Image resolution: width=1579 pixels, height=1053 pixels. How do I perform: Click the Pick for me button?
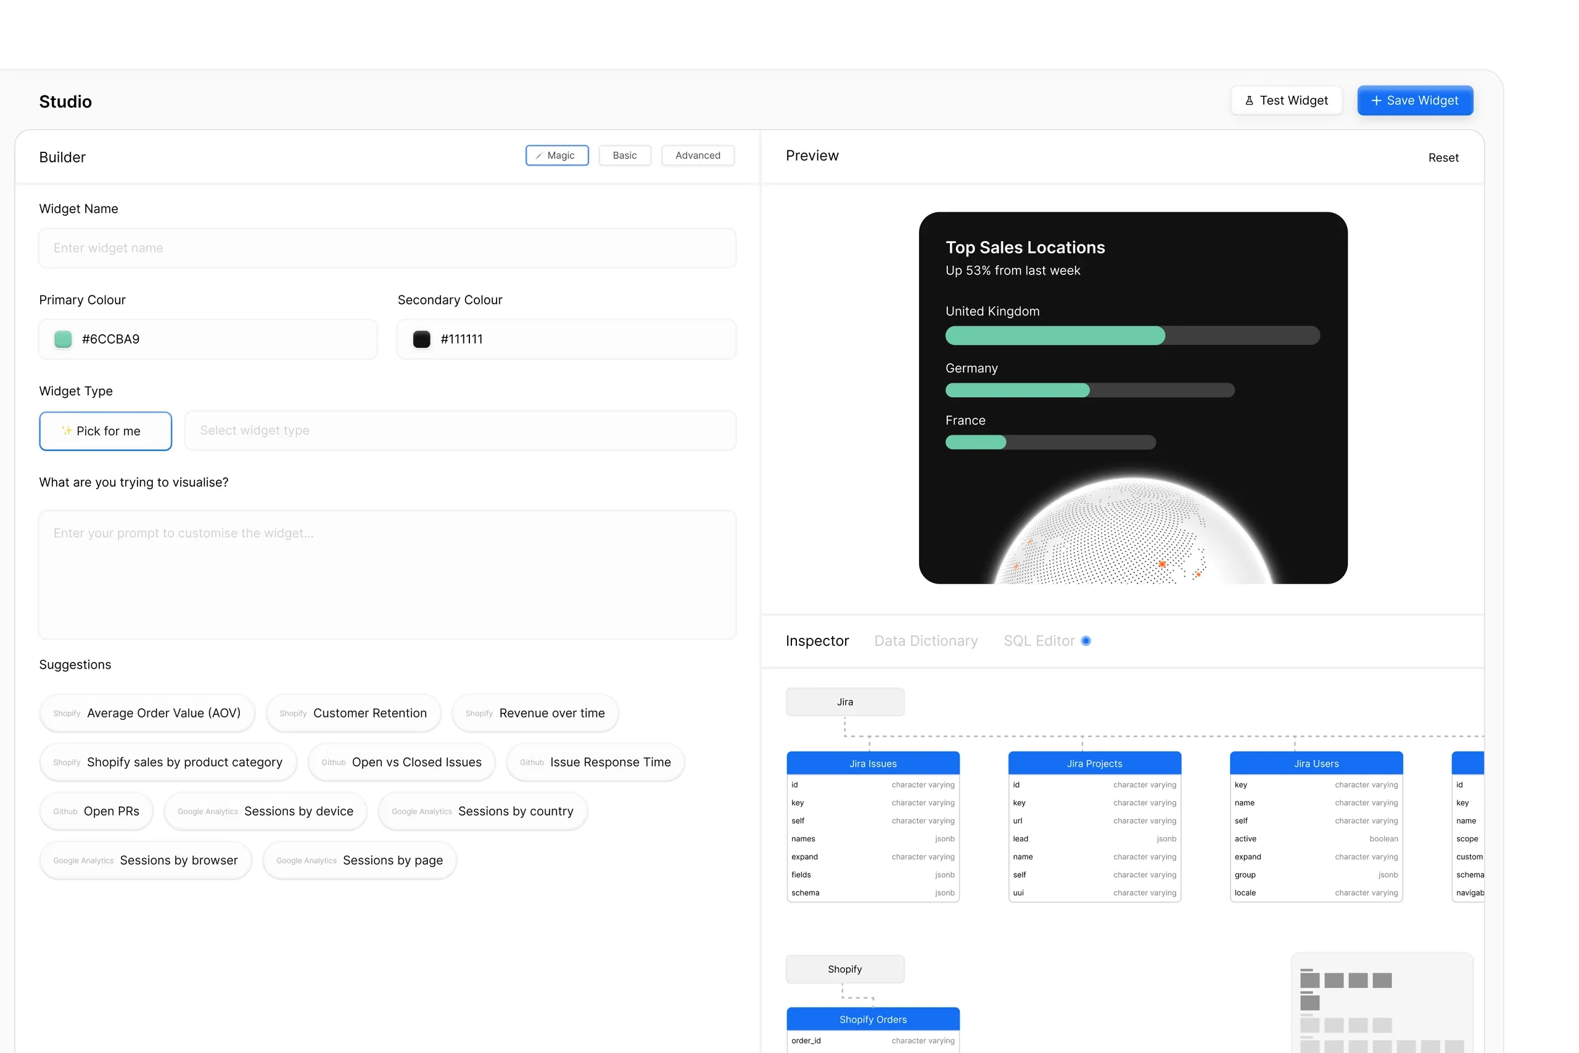coord(105,431)
